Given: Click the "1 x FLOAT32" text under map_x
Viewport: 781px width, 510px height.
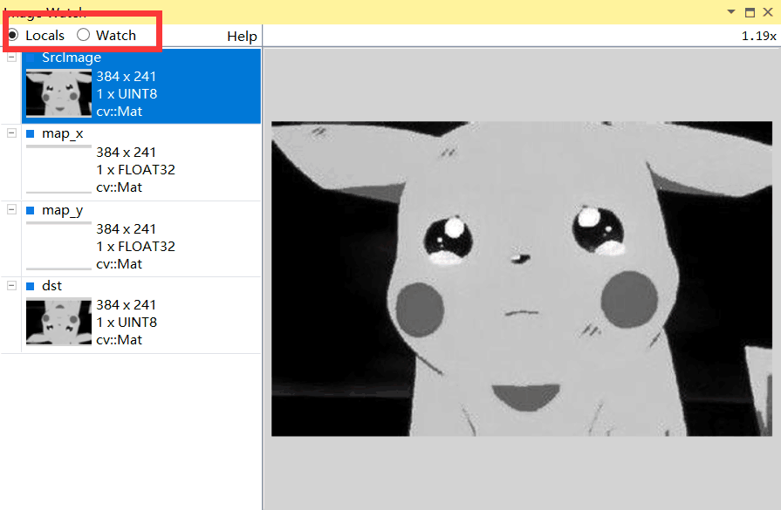Looking at the screenshot, I should [x=135, y=170].
